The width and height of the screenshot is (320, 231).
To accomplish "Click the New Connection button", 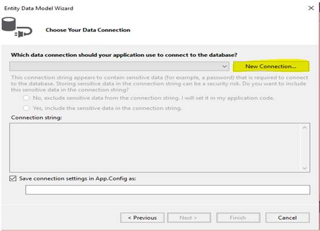I will (x=271, y=66).
